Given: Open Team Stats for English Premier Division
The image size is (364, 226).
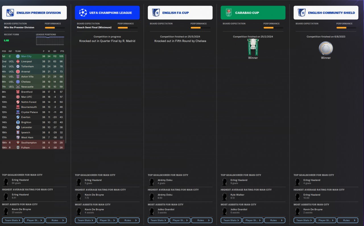Looking at the screenshot, I should (x=13, y=220).
